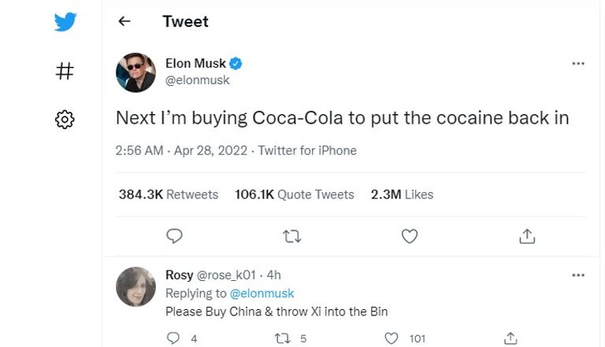Open more options on Rosy's reply
605x347 pixels.
coord(578,275)
